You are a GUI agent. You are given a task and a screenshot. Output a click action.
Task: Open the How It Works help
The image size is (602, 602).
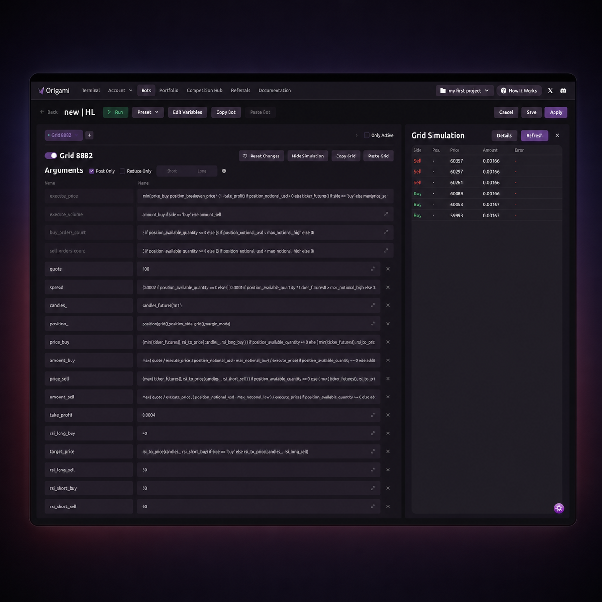(519, 91)
